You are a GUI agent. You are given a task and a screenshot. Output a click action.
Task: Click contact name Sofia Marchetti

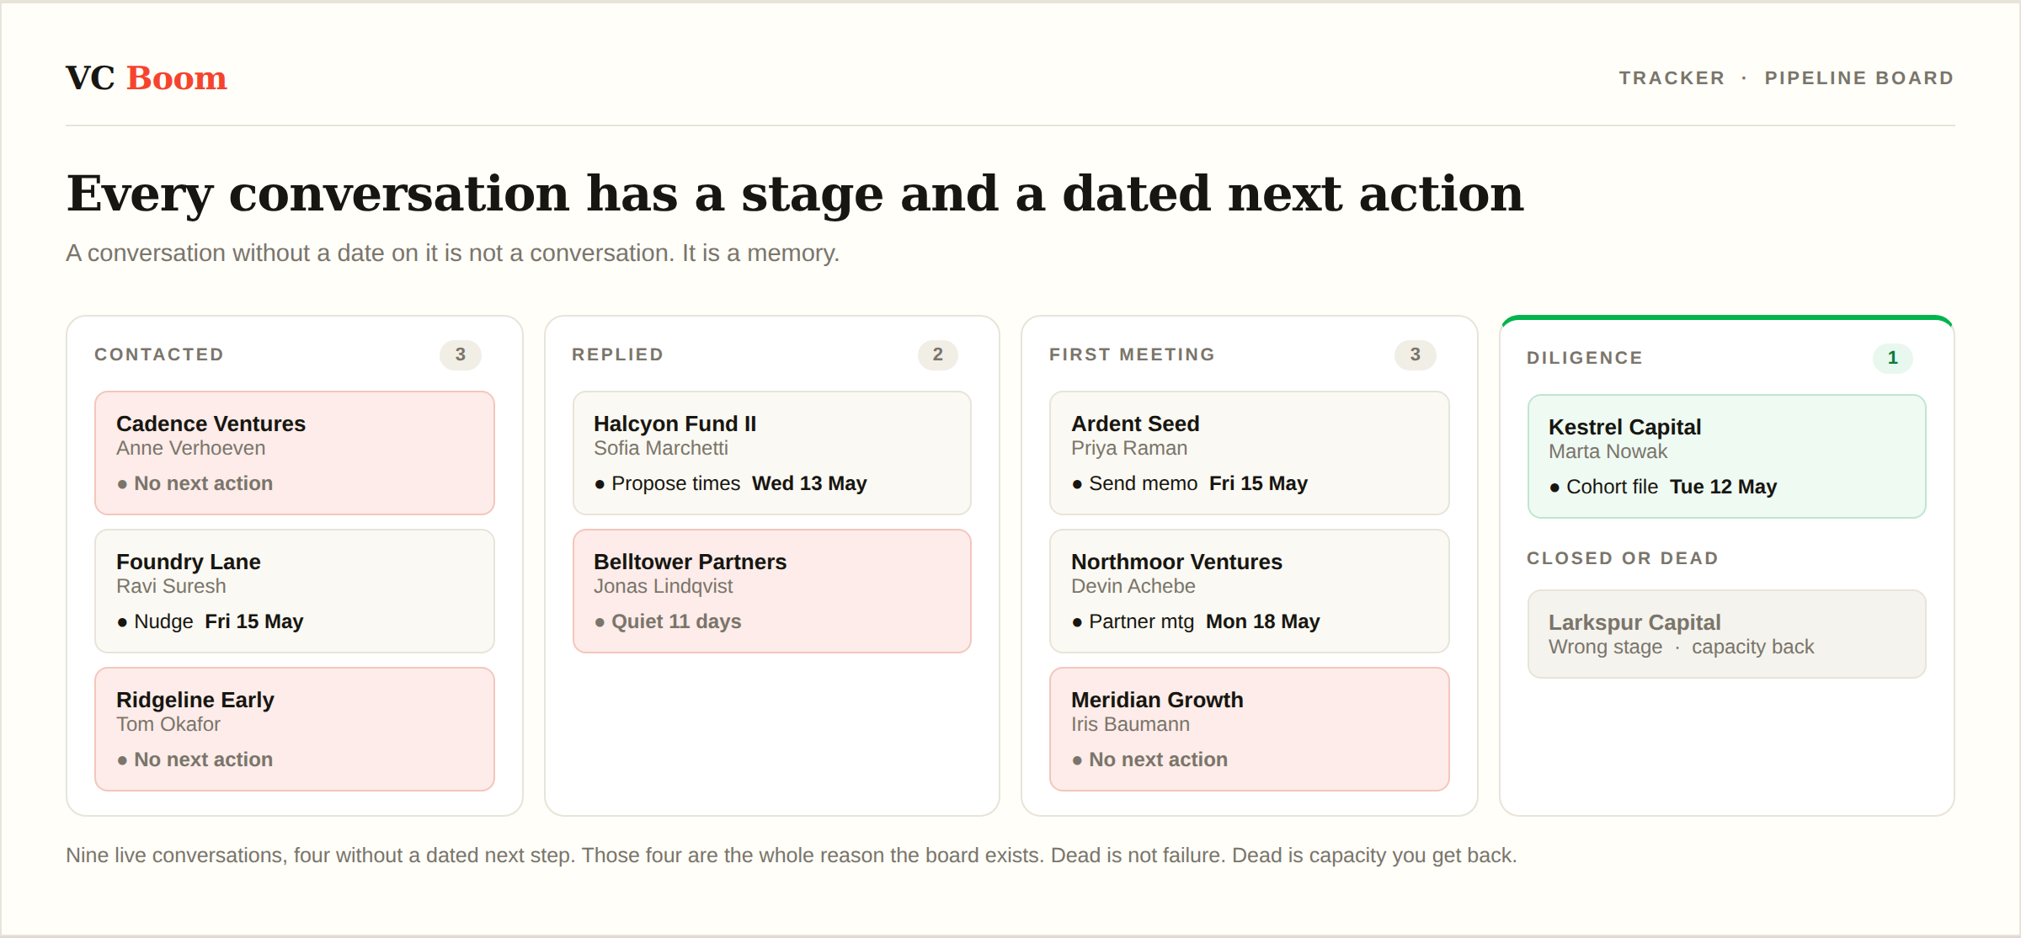point(661,448)
